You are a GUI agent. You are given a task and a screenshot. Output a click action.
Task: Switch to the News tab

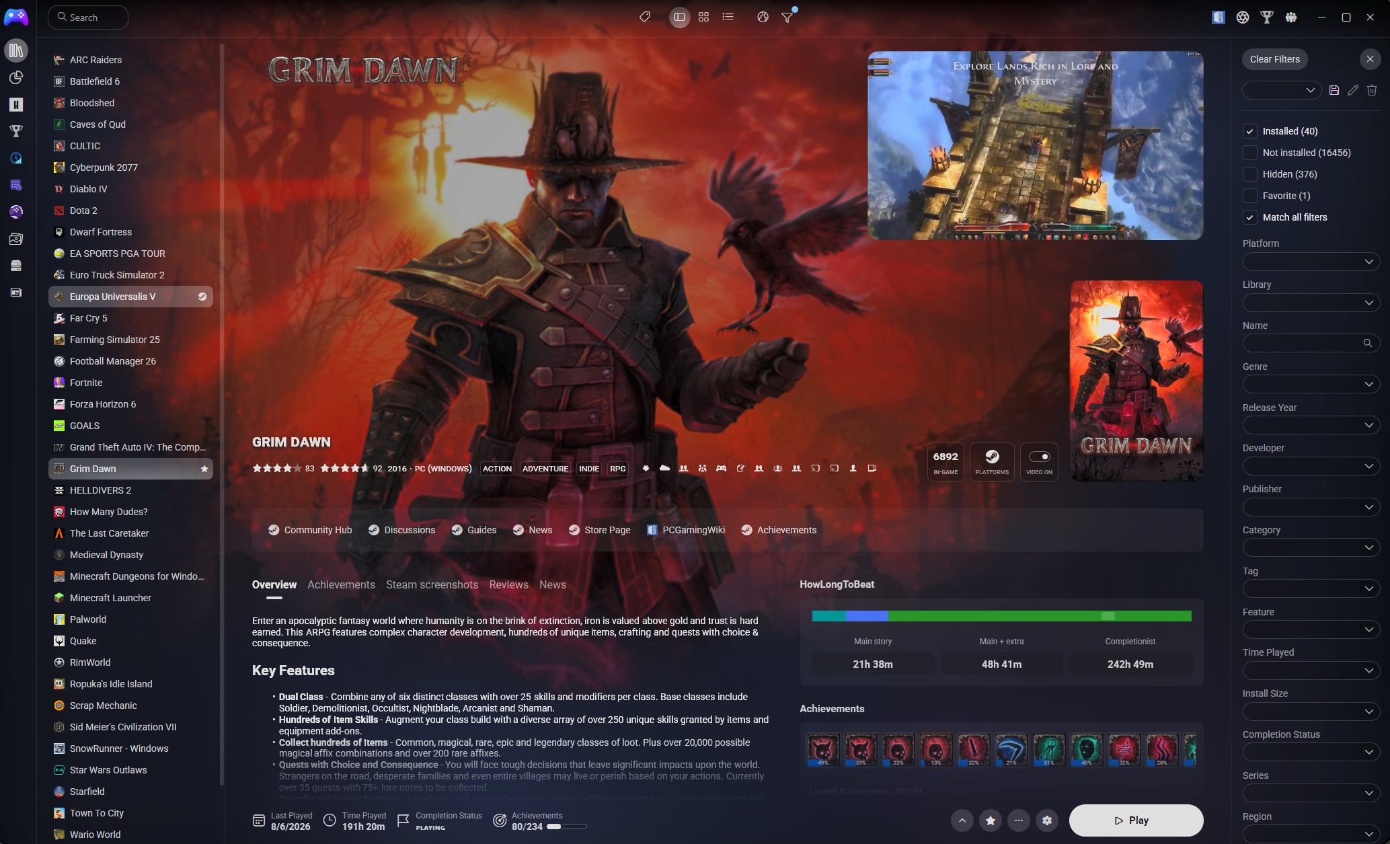tap(553, 585)
